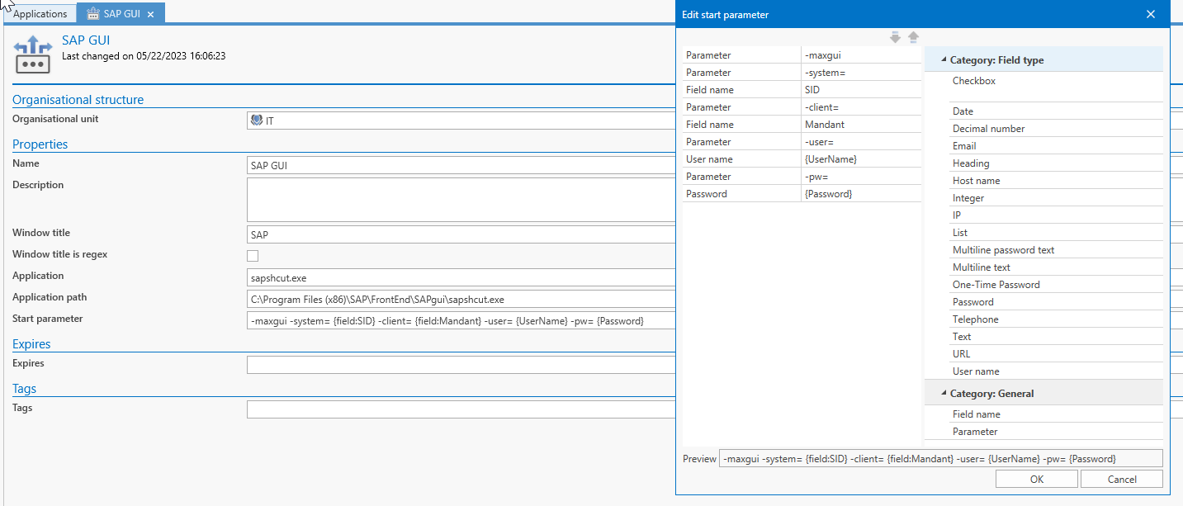Choose Parameter under Category: General
1183x506 pixels.
coord(1056,432)
